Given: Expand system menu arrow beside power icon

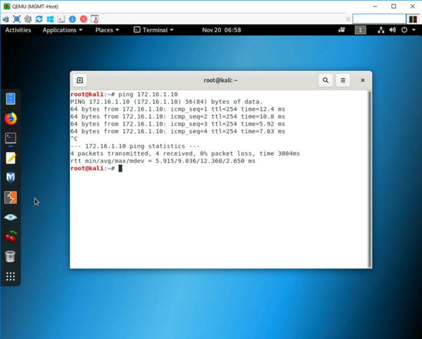Looking at the screenshot, I should pos(414,30).
